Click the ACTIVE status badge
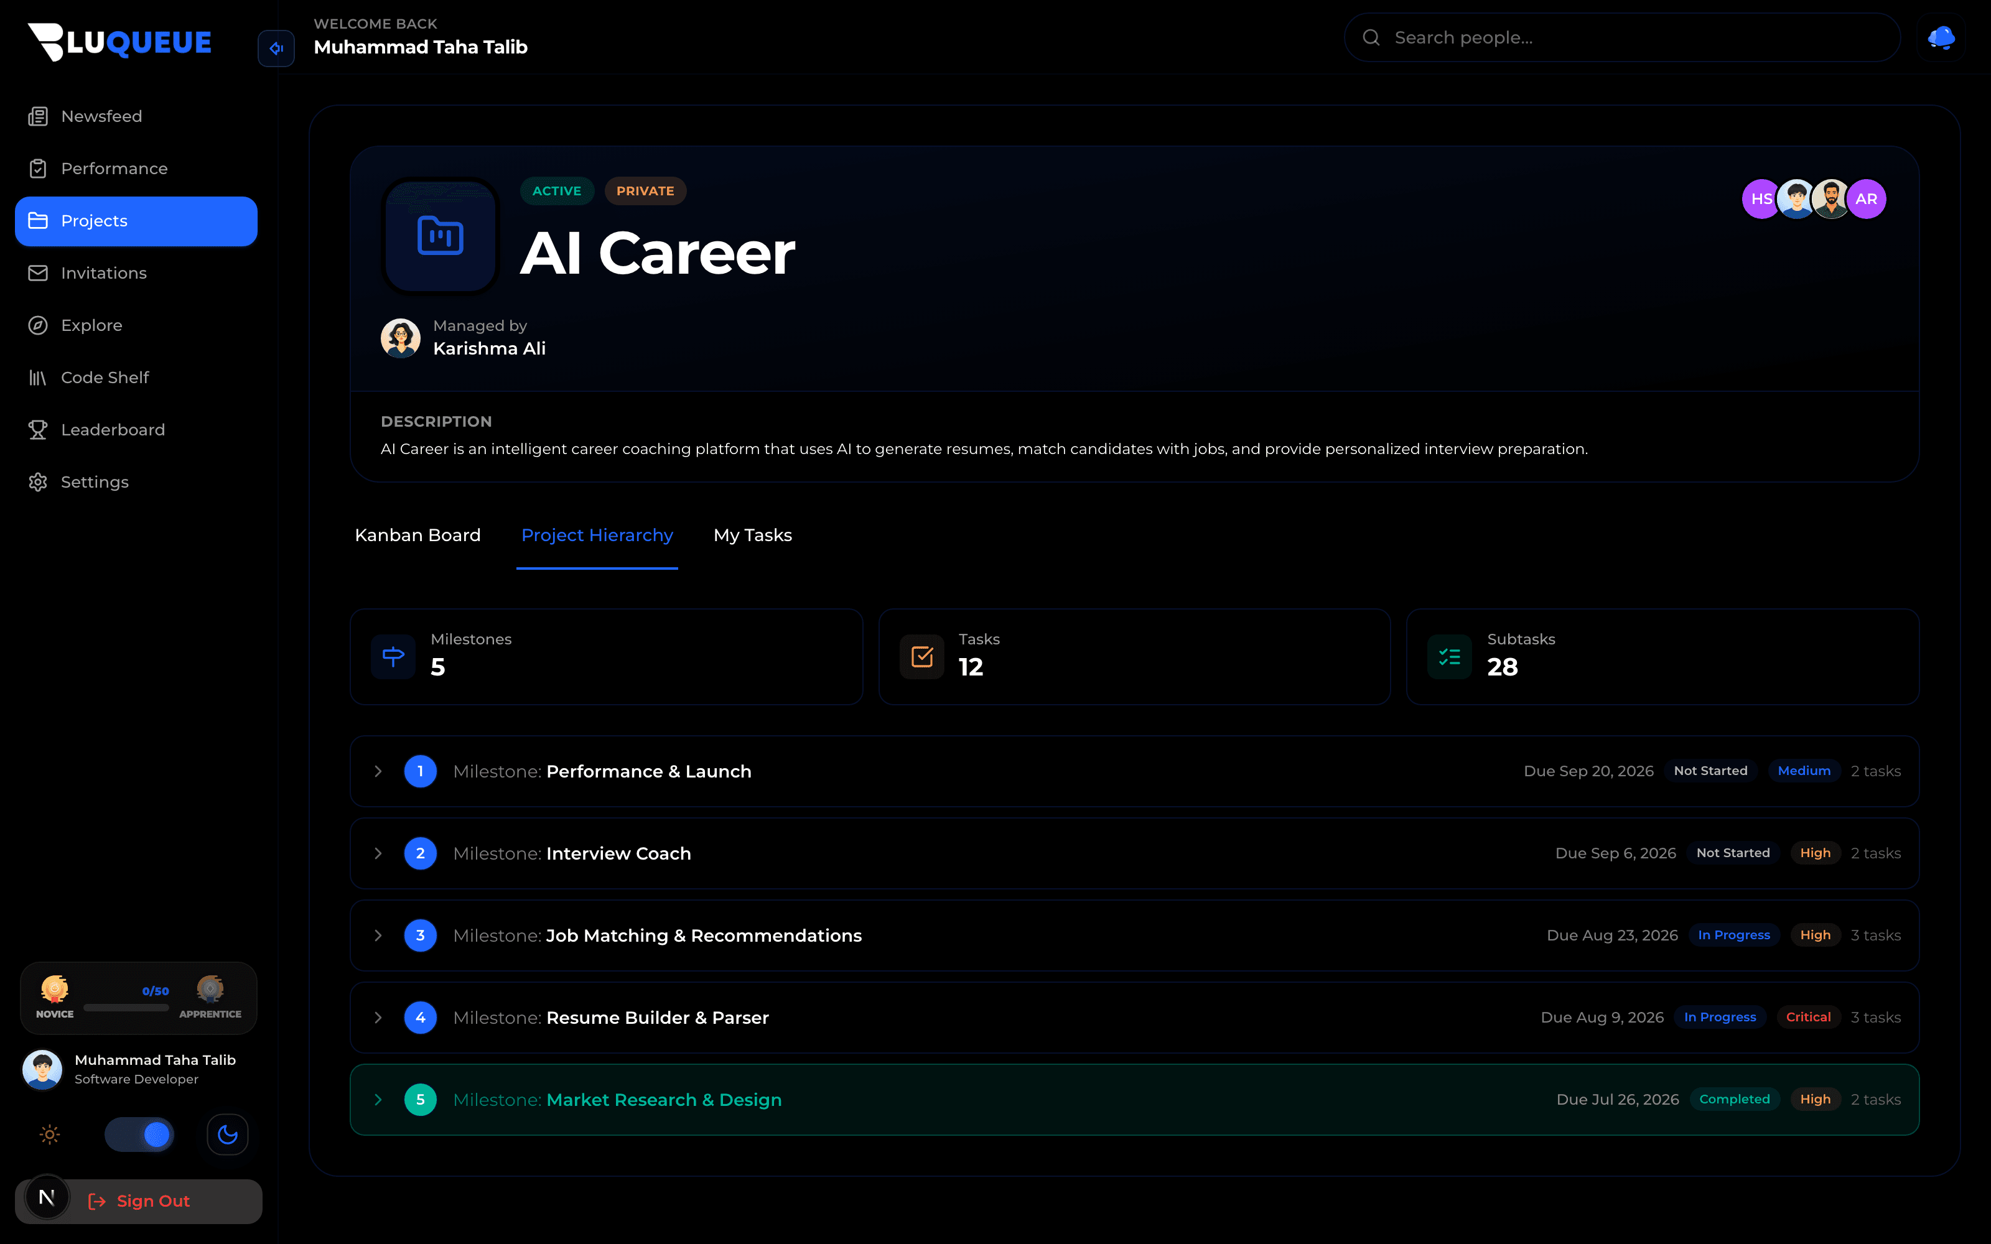Viewport: 1991px width, 1244px height. point(557,191)
